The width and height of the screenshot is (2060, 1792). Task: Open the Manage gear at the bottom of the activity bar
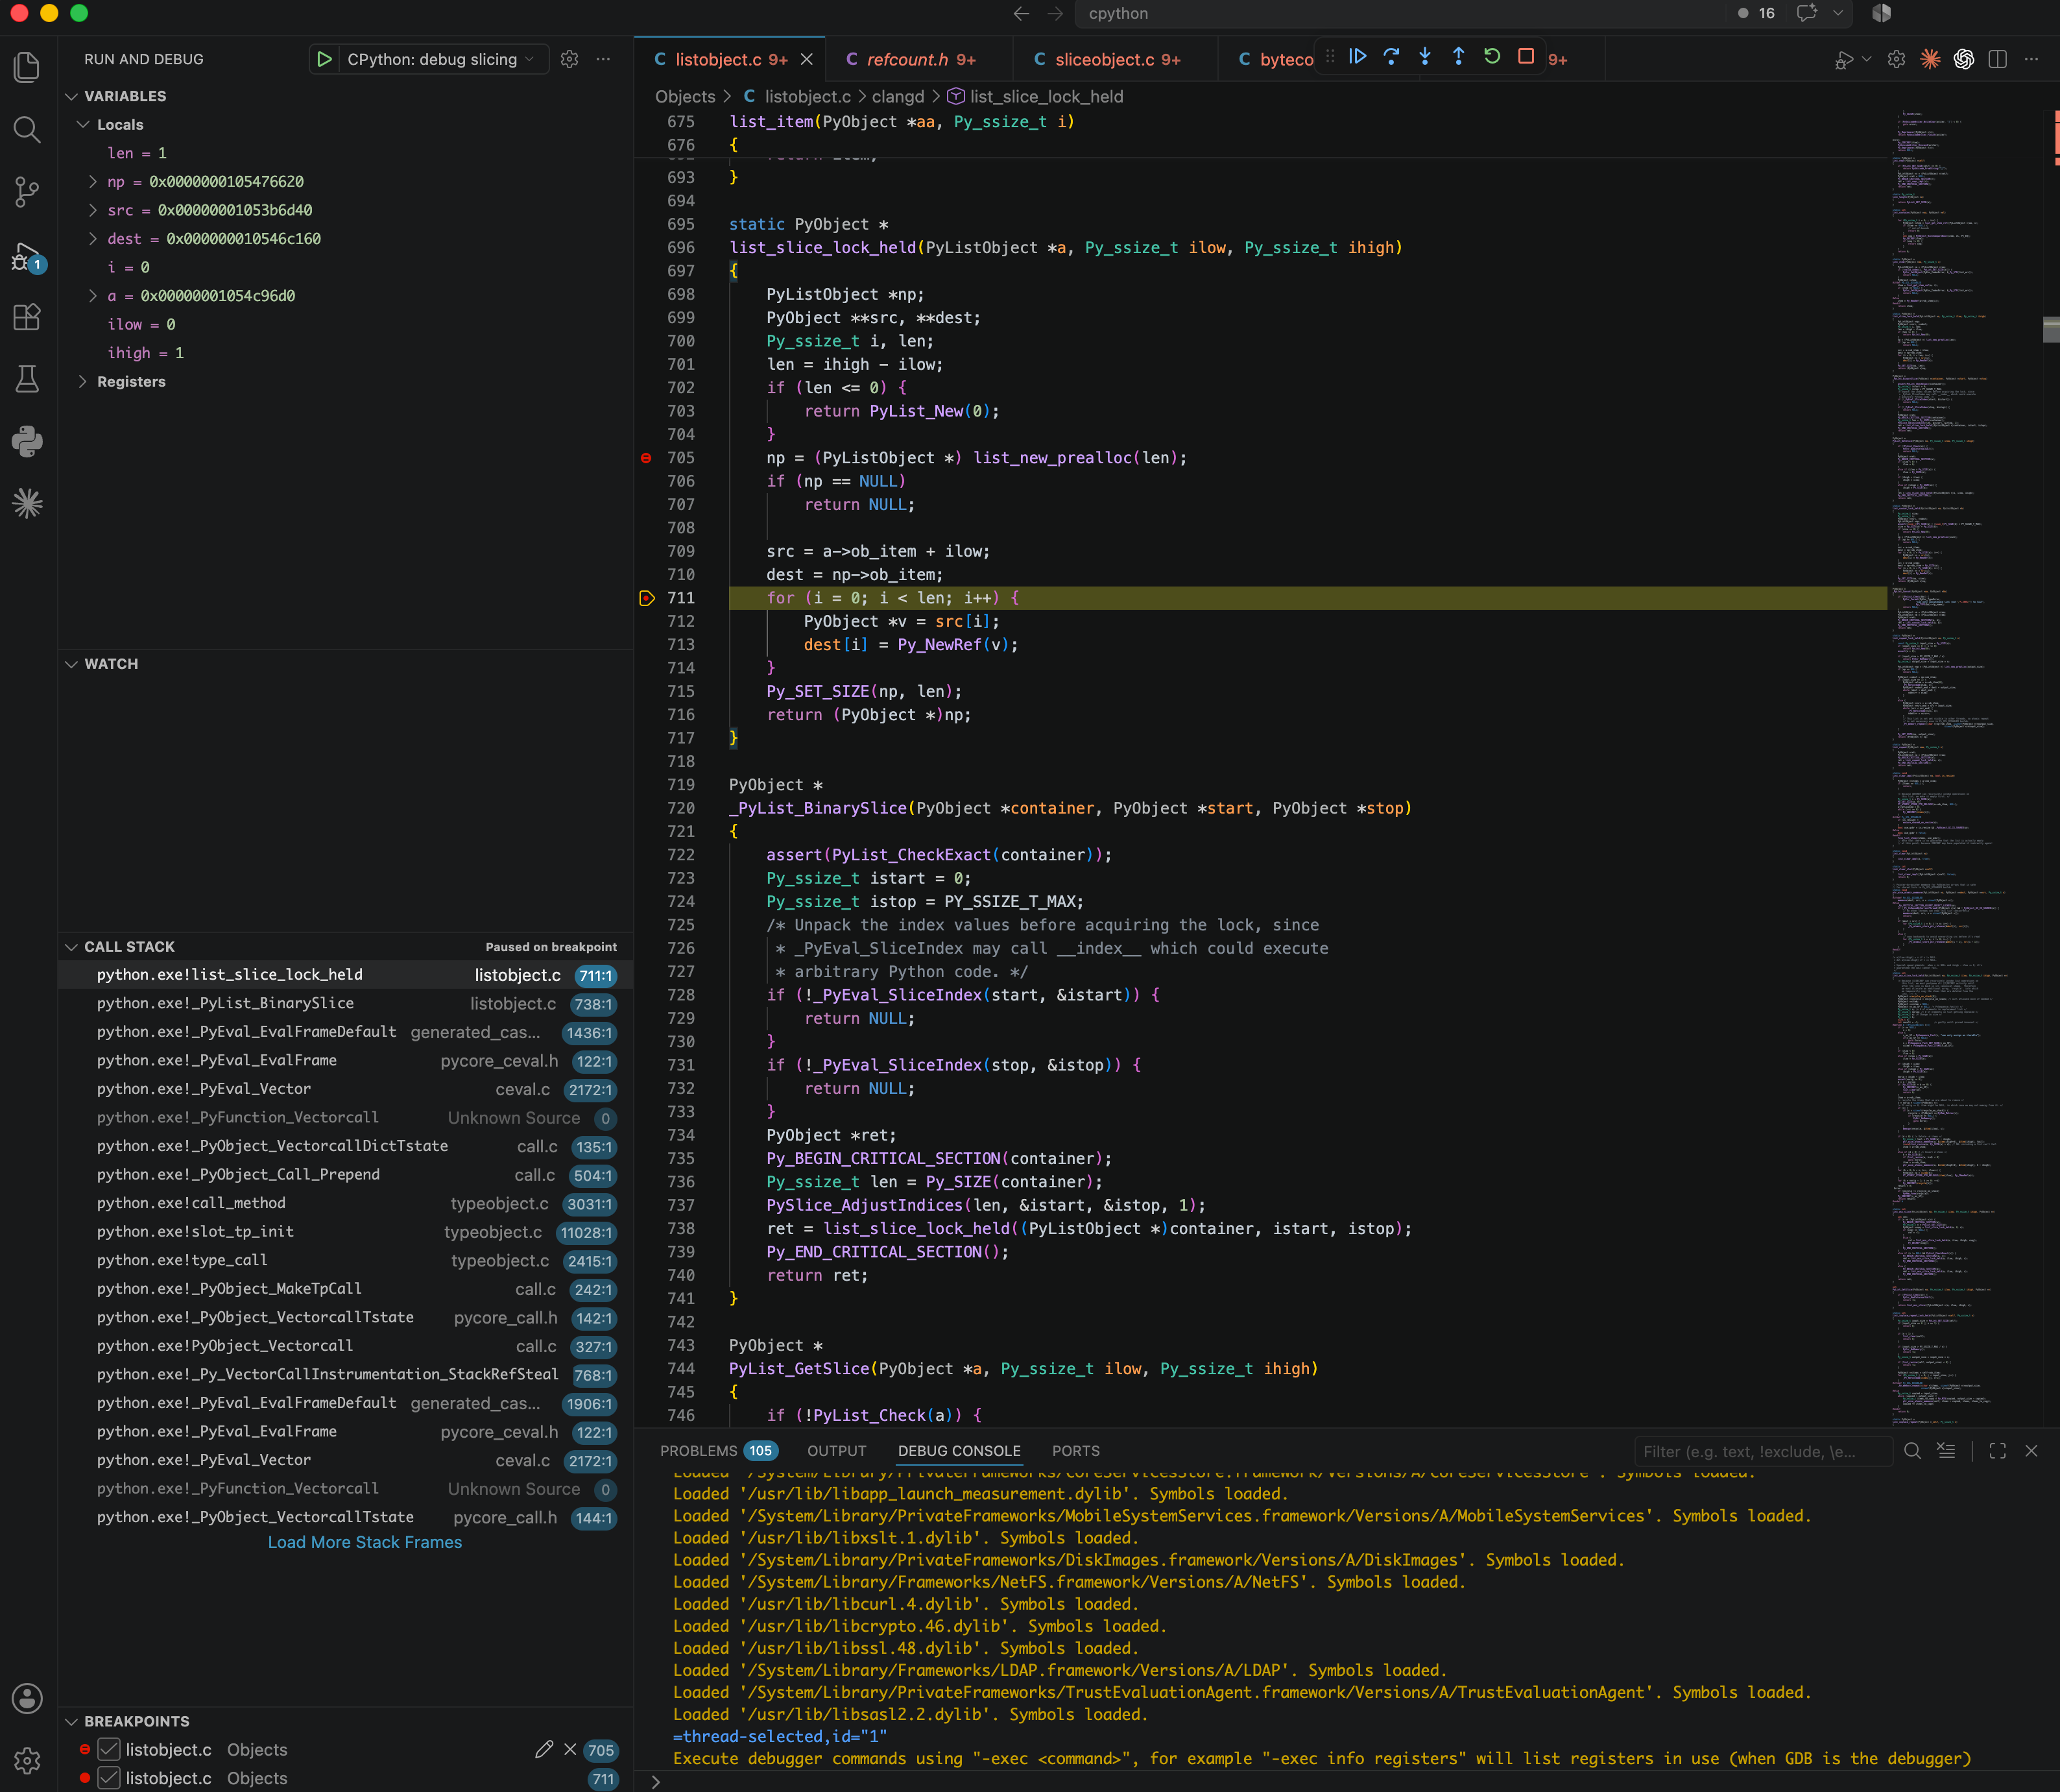click(27, 1760)
